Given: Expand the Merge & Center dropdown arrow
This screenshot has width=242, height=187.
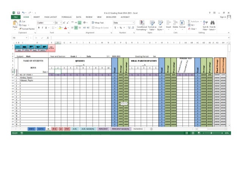Looking at the screenshot, I should [x=111, y=28].
